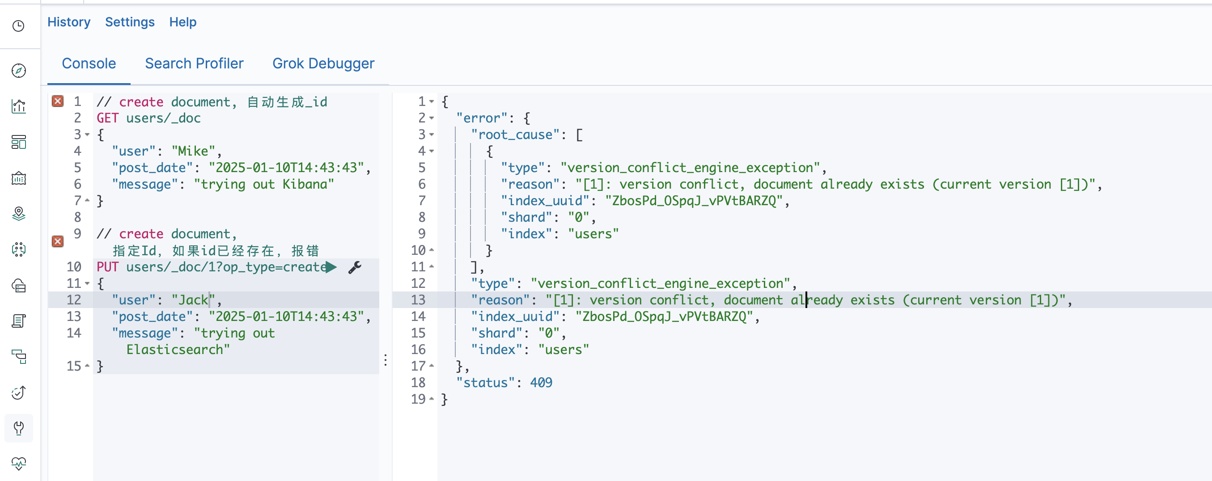Image resolution: width=1212 pixels, height=481 pixels.
Task: Fold the "error" object in response
Action: [x=432, y=118]
